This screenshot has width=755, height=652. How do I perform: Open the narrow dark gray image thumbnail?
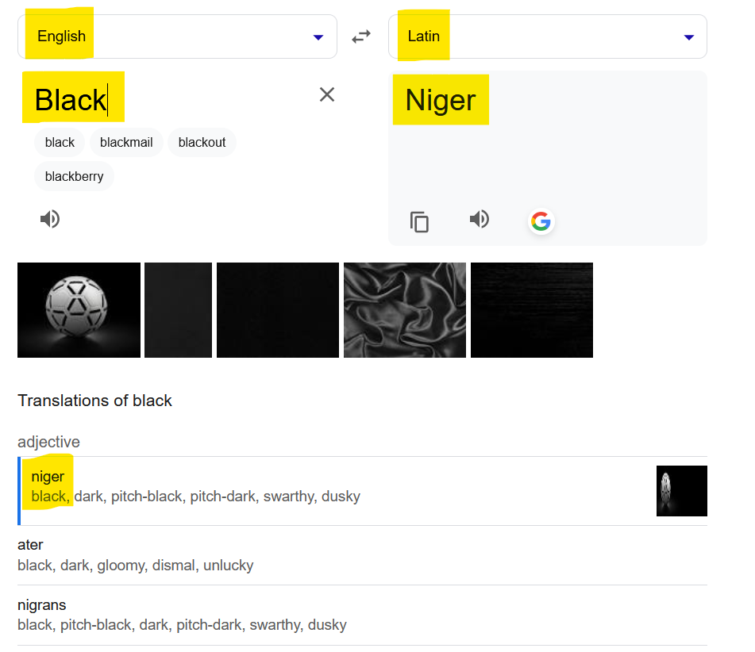(178, 310)
